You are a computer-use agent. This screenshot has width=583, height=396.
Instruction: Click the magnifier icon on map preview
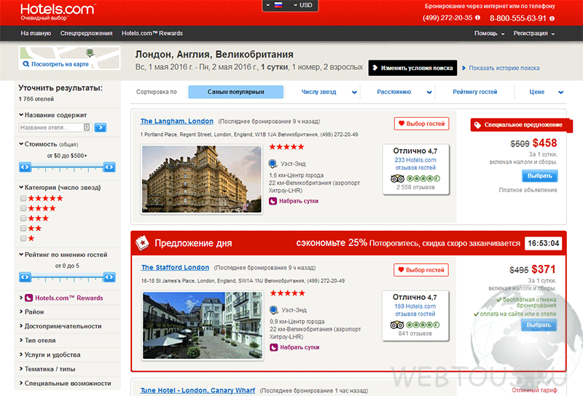coord(26,64)
